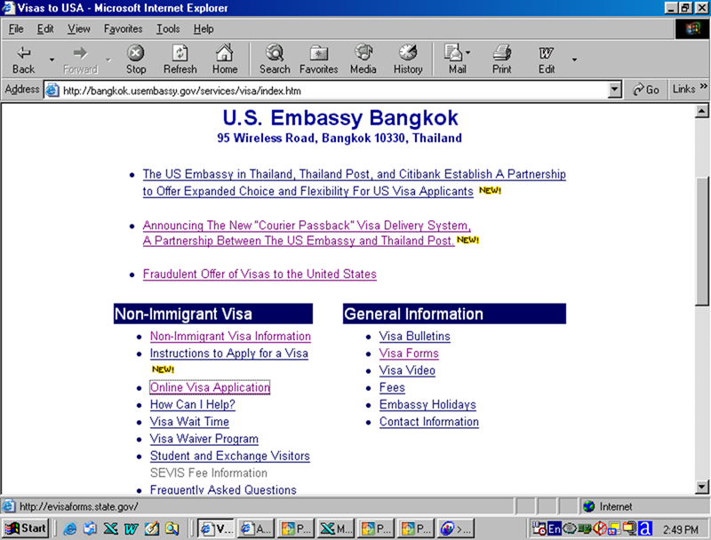Open the Edit menu
Image resolution: width=711 pixels, height=540 pixels.
tap(45, 29)
